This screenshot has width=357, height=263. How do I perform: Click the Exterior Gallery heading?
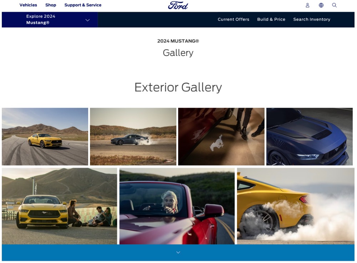178,87
